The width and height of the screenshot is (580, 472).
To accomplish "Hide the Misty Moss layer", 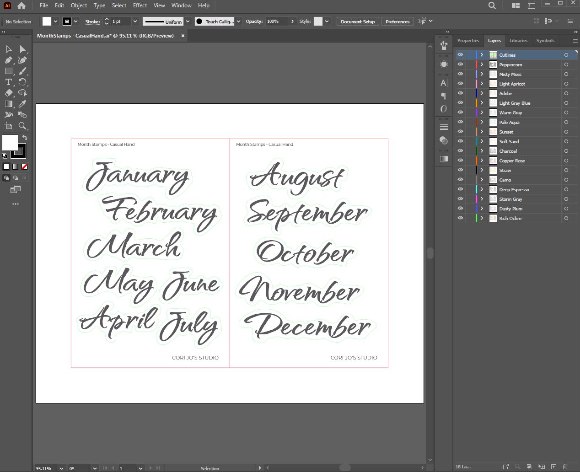I will pyautogui.click(x=460, y=74).
